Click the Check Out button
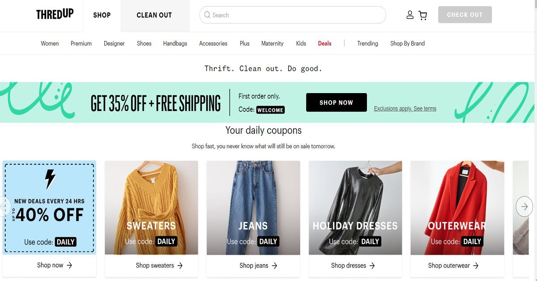537x281 pixels. pyautogui.click(x=465, y=15)
